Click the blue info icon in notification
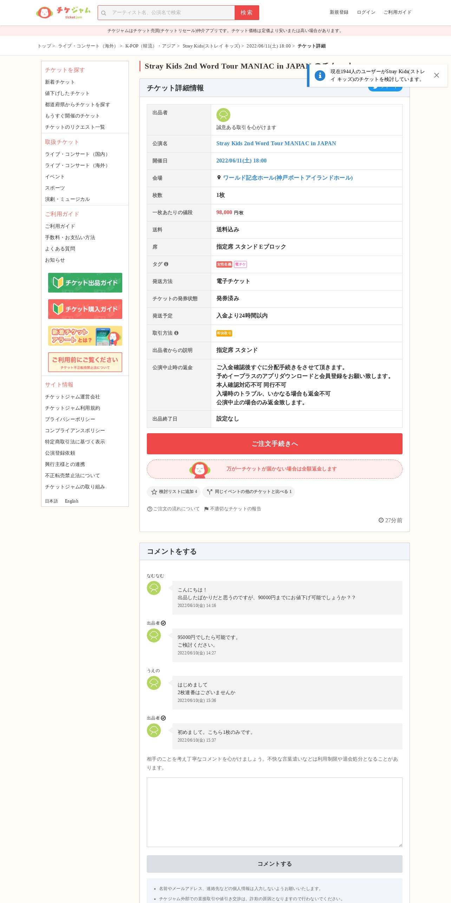Image resolution: width=451 pixels, height=903 pixels. point(320,75)
